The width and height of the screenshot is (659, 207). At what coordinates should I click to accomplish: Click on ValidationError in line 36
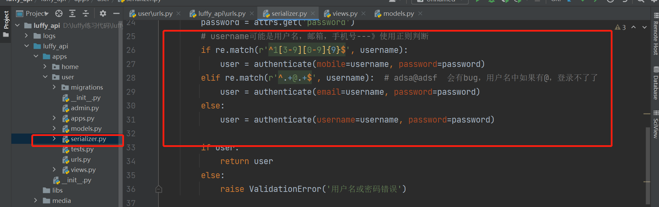tap(285, 189)
